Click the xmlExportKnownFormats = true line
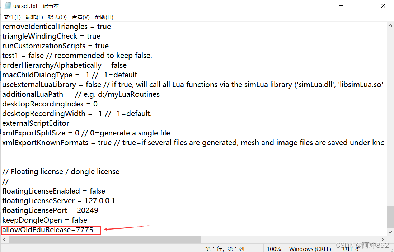The width and height of the screenshot is (394, 252). tap(193, 143)
